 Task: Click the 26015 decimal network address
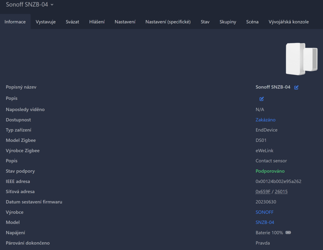pyautogui.click(x=281, y=192)
